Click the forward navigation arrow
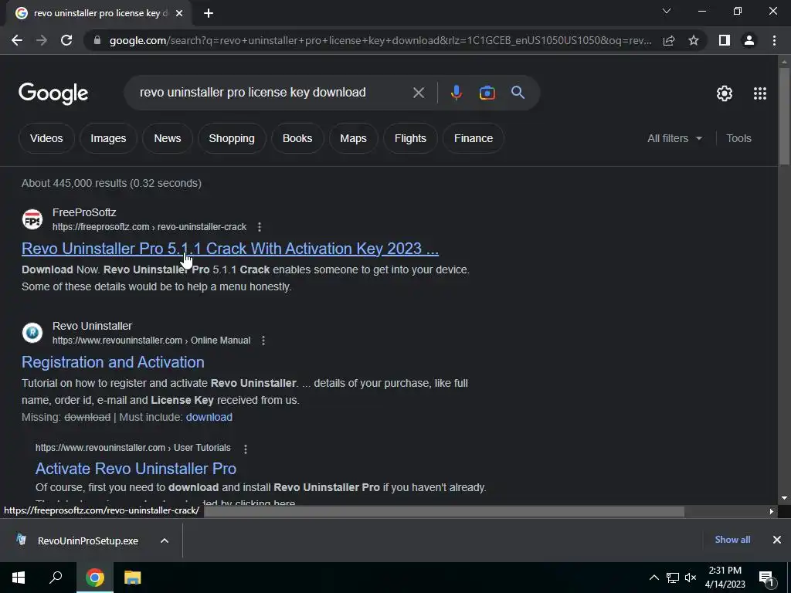This screenshot has height=593, width=791. [42, 40]
